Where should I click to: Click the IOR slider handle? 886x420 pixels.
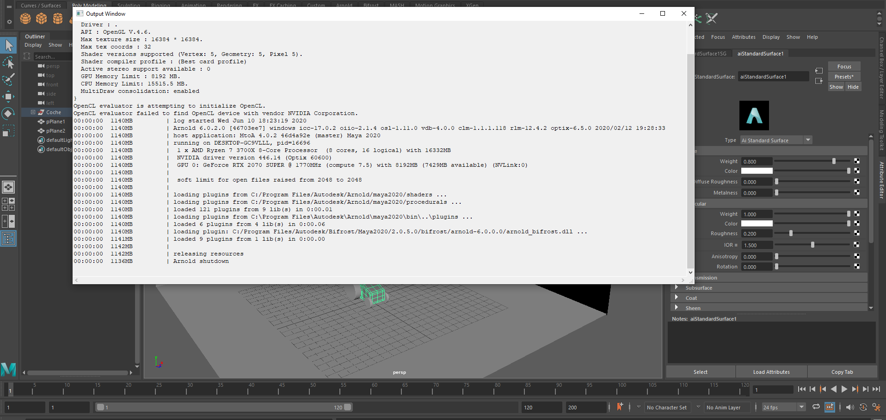point(812,245)
